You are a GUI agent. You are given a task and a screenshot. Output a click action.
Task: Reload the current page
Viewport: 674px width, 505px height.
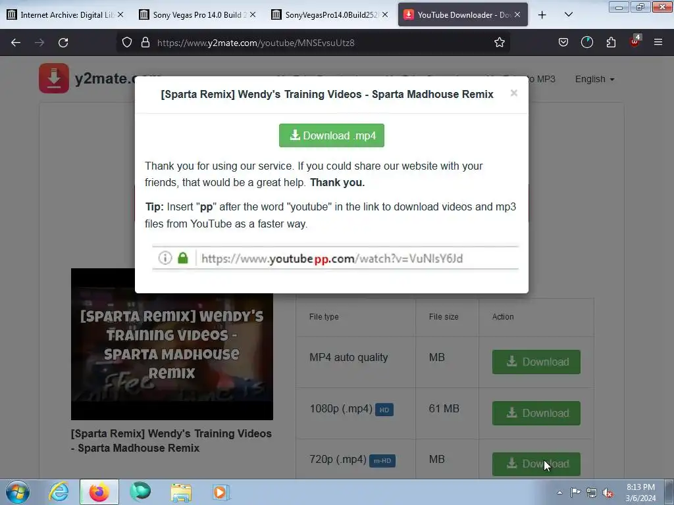[63, 43]
